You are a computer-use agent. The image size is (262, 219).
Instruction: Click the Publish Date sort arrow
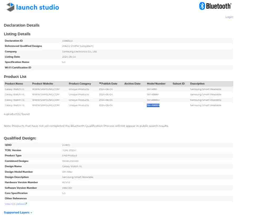[x=100, y=84]
